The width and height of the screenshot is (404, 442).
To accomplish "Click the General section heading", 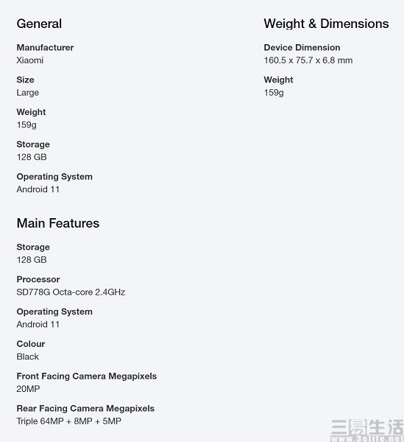I will pos(39,24).
